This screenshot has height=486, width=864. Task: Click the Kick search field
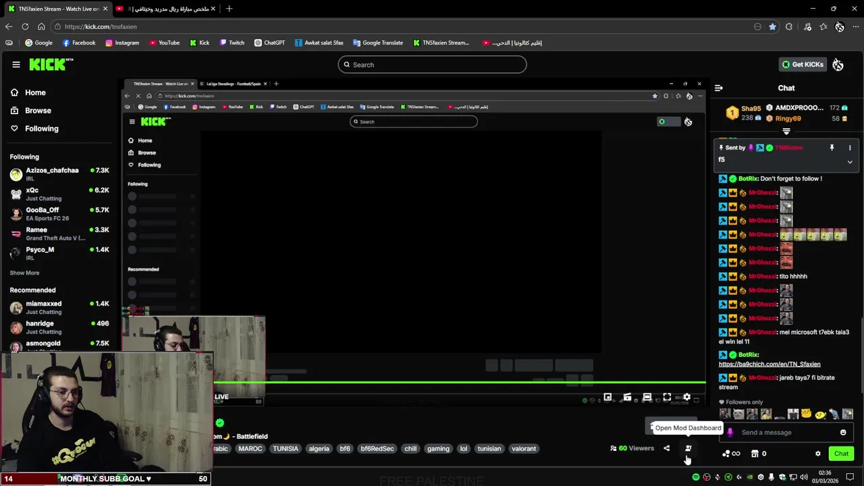click(432, 65)
